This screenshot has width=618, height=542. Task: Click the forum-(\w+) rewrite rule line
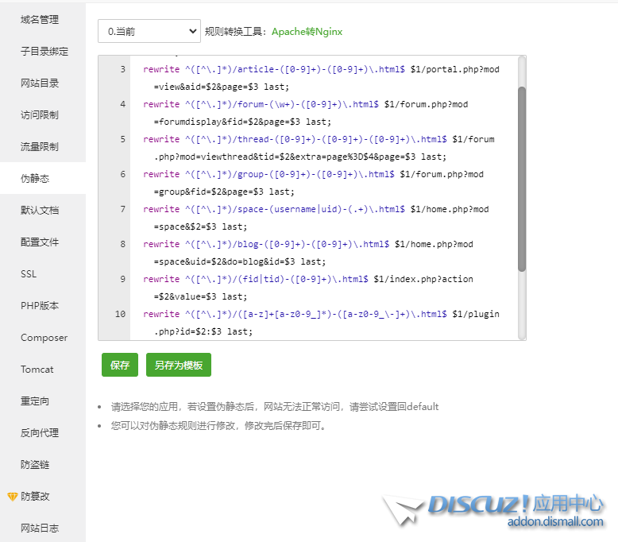pyautogui.click(x=306, y=113)
